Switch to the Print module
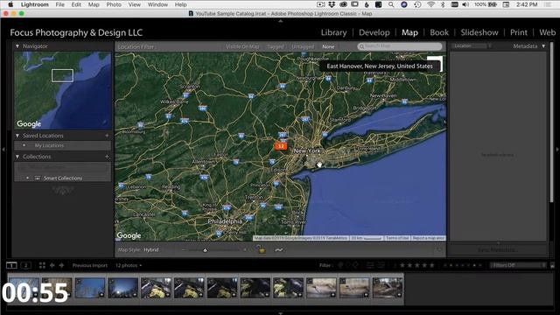560x315 pixels. pos(519,32)
